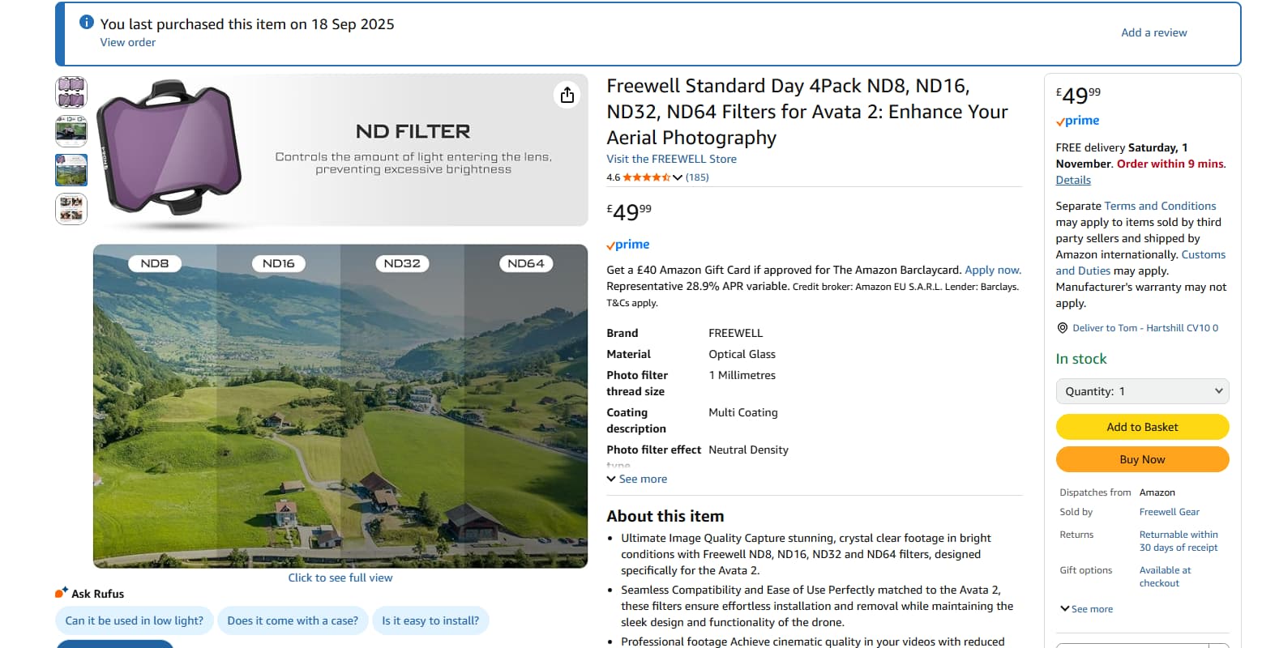Click the main ND filter comparison image

[340, 405]
